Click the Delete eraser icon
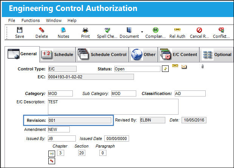Viewport: 234px width, 168px height. pos(42,30)
